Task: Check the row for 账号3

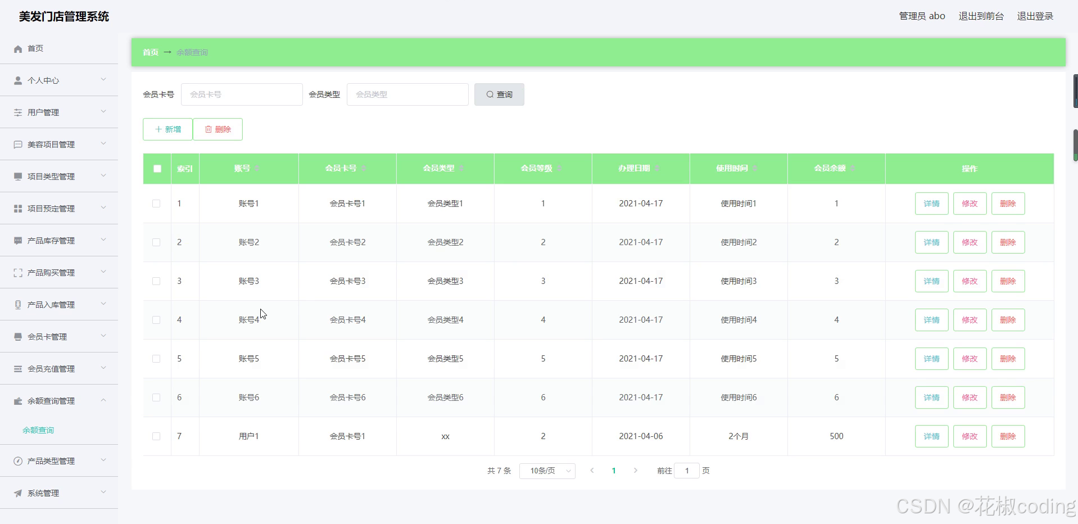Action: (156, 281)
